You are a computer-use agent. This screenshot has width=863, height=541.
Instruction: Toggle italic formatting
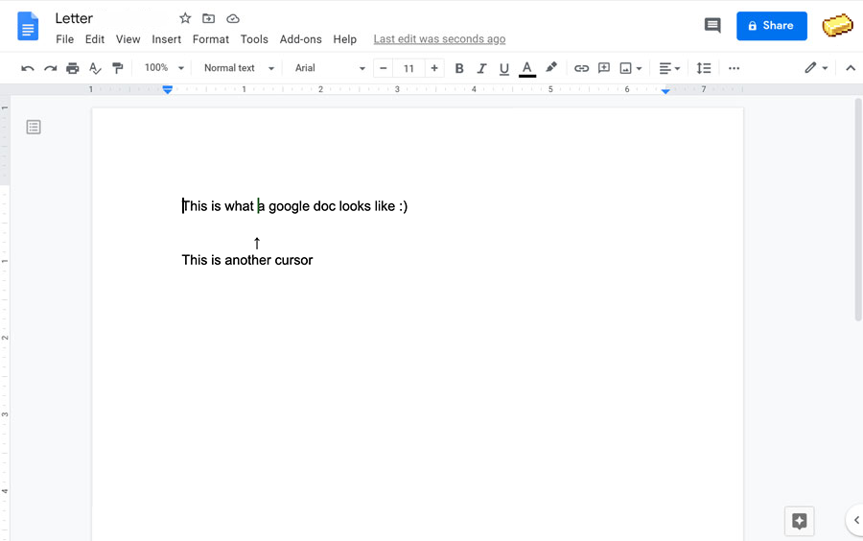pyautogui.click(x=481, y=68)
